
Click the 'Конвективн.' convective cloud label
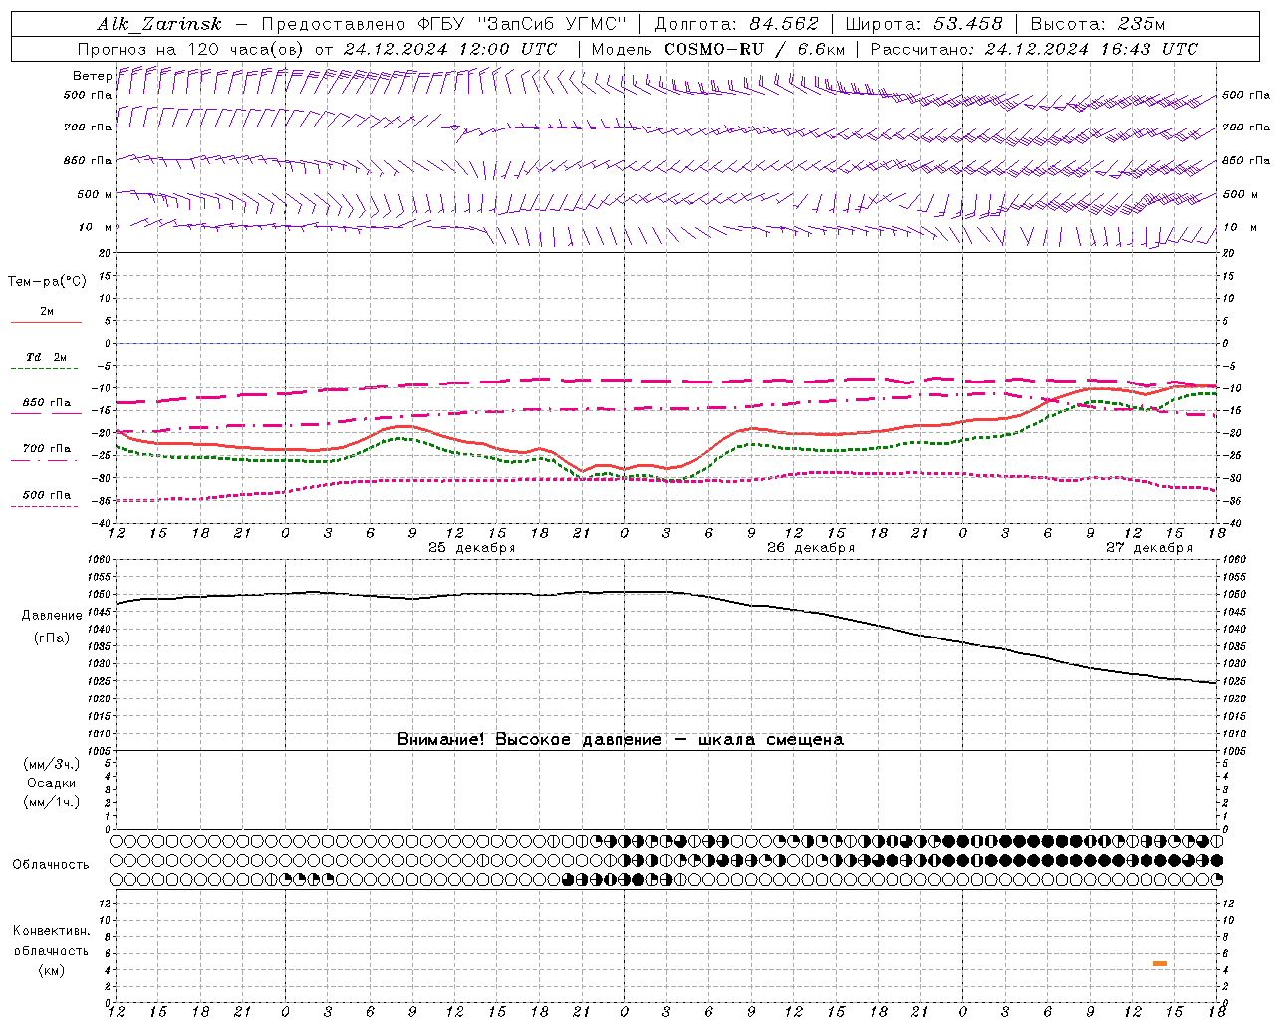pos(51,931)
